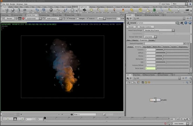The image size is (193, 126).
Task: Open the Ray Depth properties tab
Action: pos(147,47)
